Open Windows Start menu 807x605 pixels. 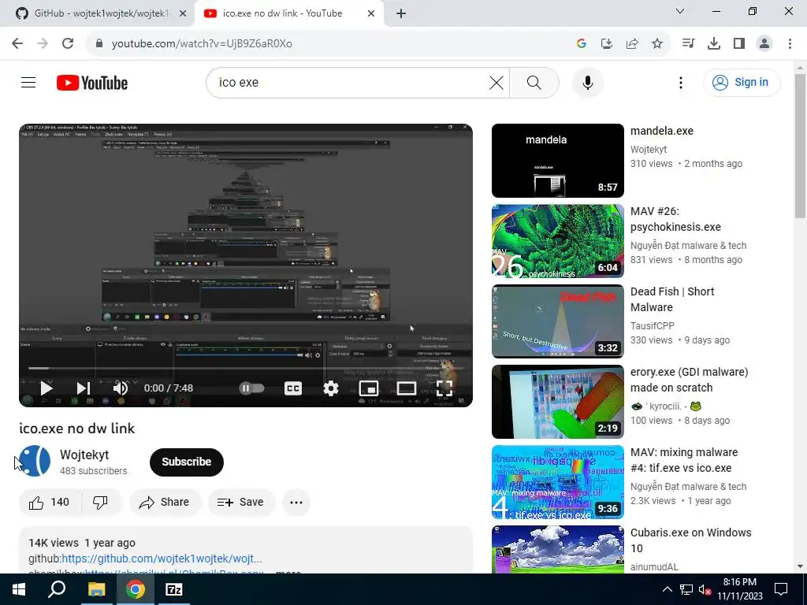19,589
